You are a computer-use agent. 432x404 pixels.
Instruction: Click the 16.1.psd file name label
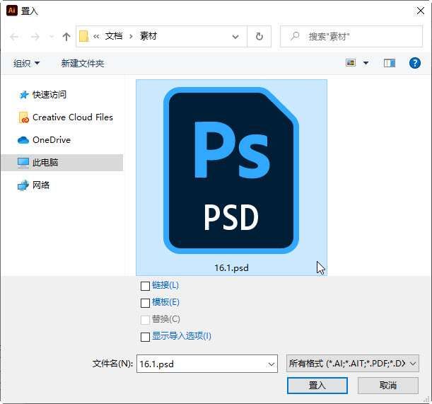point(231,267)
